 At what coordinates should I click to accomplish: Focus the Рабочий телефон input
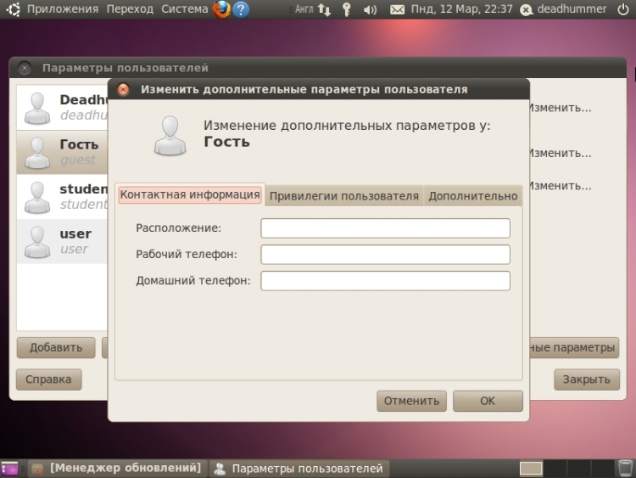[385, 255]
